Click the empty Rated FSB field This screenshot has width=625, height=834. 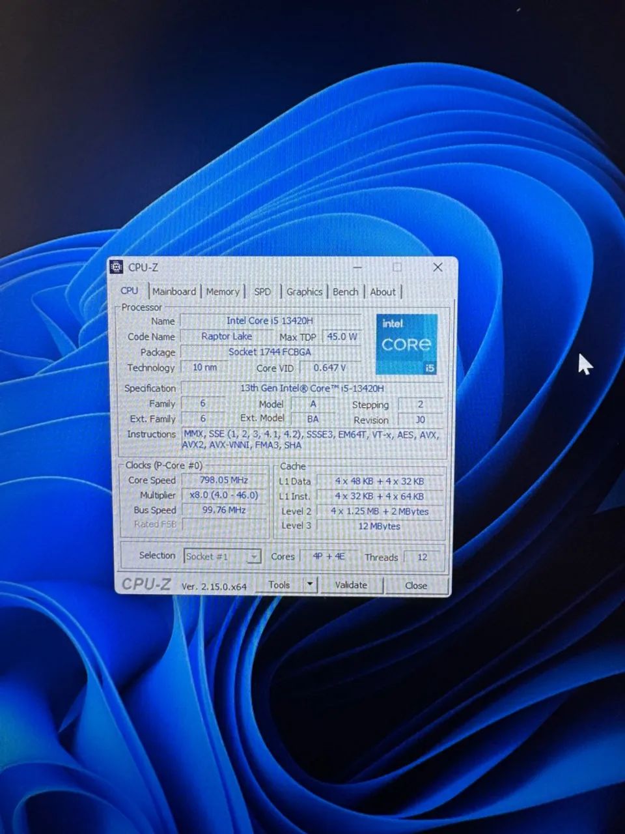pyautogui.click(x=223, y=525)
